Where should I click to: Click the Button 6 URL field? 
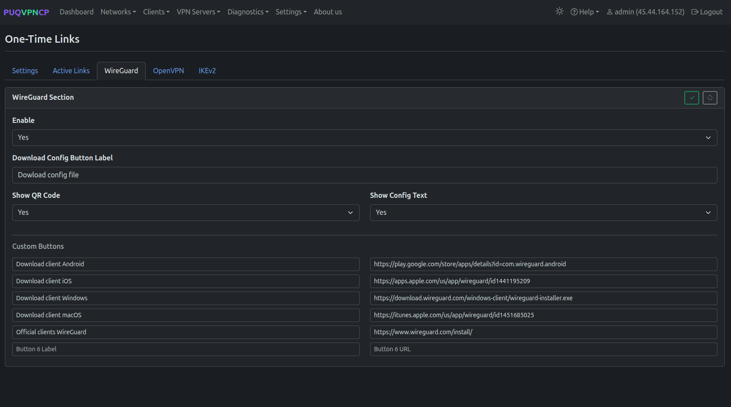(543, 349)
